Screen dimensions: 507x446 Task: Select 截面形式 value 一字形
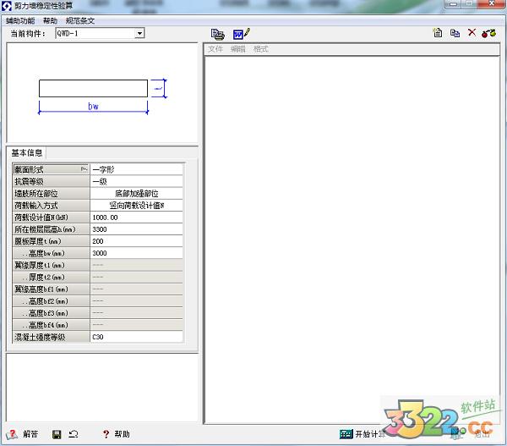[136, 169]
